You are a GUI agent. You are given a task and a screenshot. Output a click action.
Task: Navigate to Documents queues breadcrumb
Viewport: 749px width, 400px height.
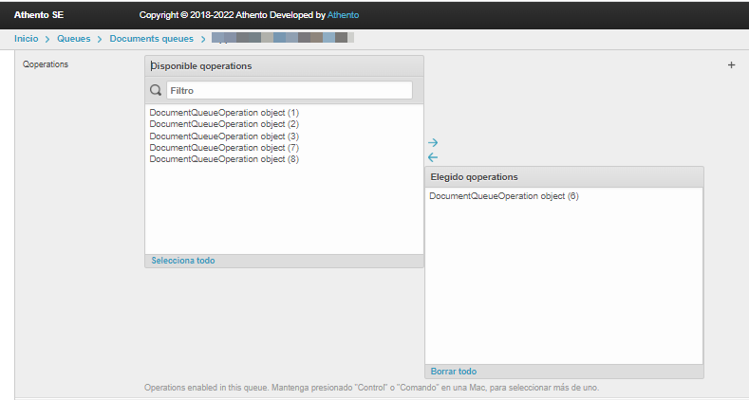click(151, 39)
